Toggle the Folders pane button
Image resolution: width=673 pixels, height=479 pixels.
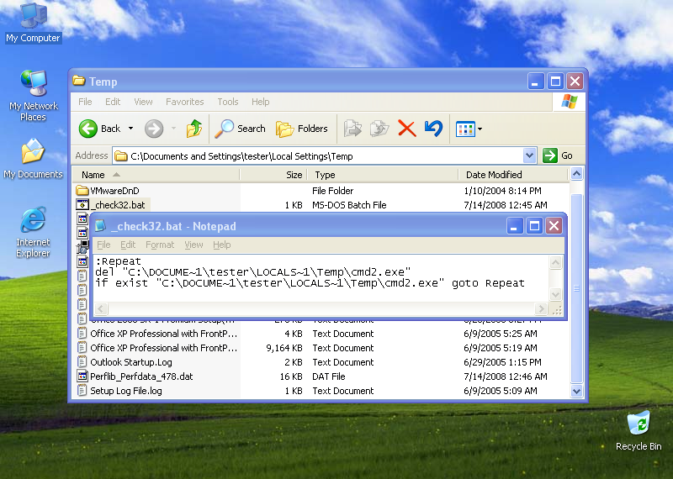[x=302, y=129]
